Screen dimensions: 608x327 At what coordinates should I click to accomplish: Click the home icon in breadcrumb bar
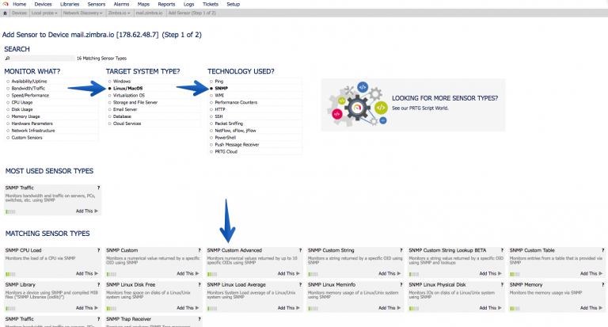pos(5,13)
